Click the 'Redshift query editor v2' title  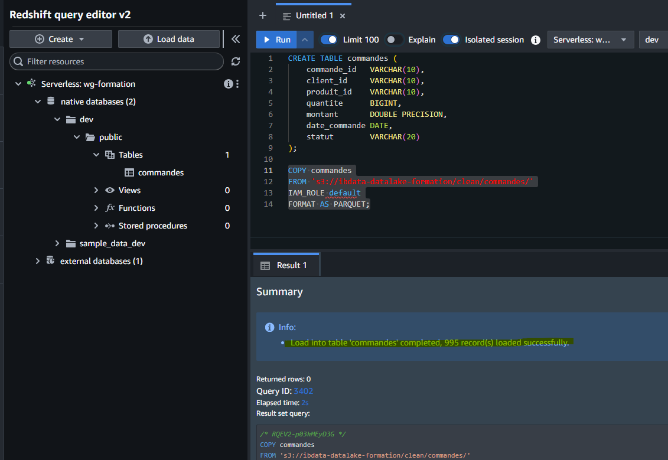(x=70, y=15)
